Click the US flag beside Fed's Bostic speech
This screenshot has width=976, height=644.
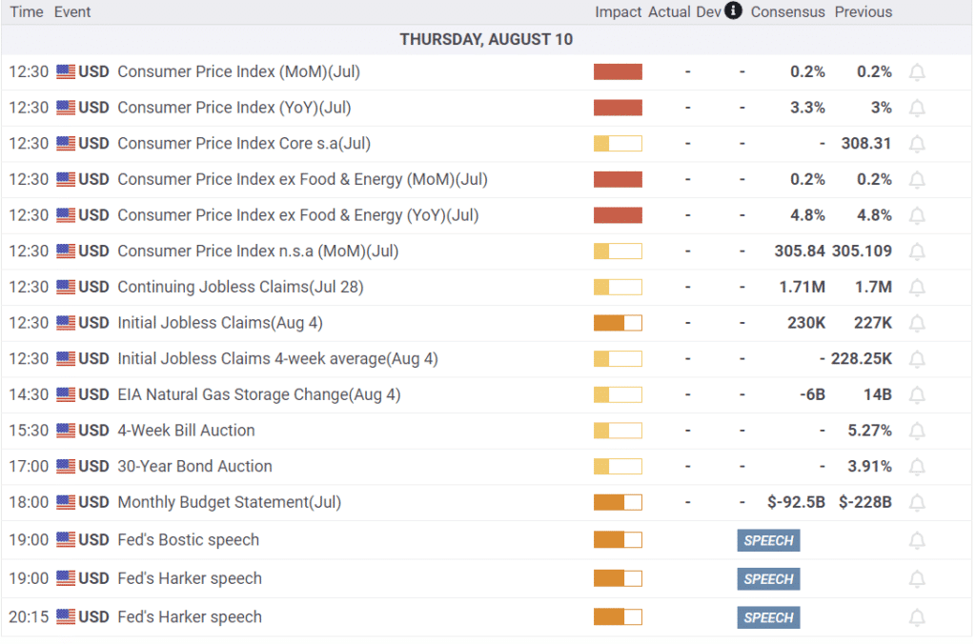click(64, 539)
